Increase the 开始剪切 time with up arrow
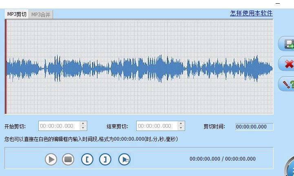Screen dimensions: 294x176 click(x=83, y=124)
